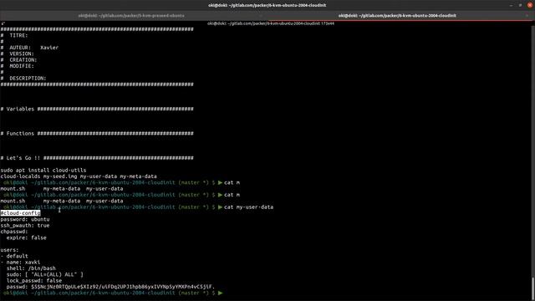Image resolution: width=535 pixels, height=301 pixels.
Task: Click the 'shell: /bin/bash' line
Action: click(31, 268)
